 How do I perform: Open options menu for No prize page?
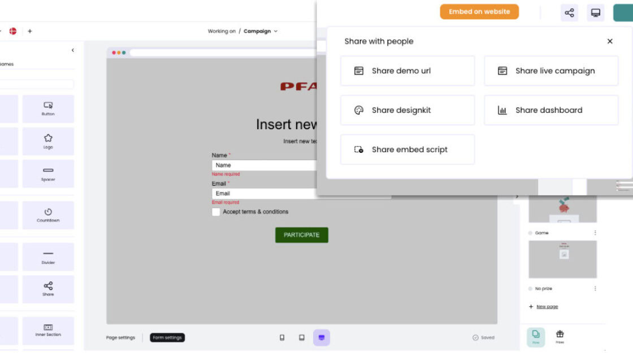click(595, 289)
